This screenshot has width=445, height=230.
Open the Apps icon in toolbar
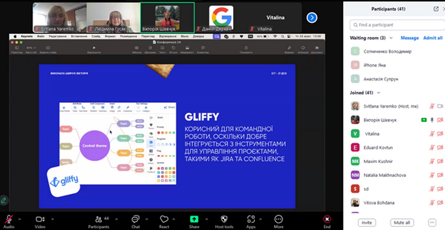(x=251, y=219)
